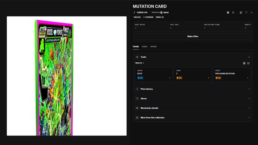Switch traits to grid view
This screenshot has height=145, width=258.
click(244, 63)
